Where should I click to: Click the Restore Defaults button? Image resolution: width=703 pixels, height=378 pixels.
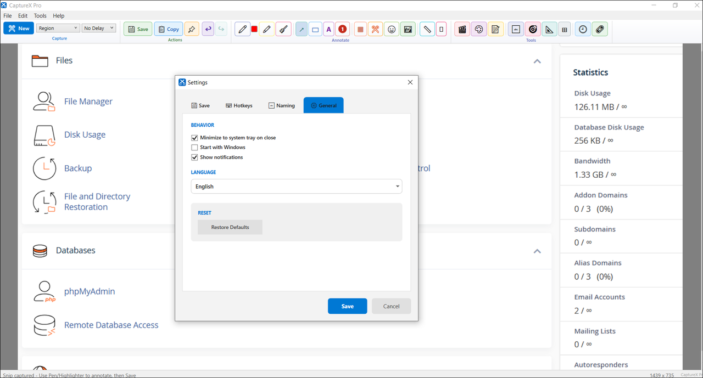(230, 227)
